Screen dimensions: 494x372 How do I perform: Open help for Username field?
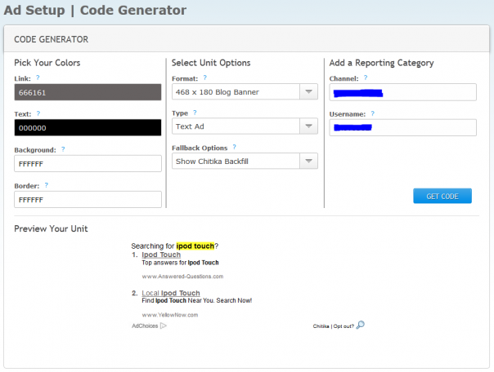pyautogui.click(x=372, y=113)
